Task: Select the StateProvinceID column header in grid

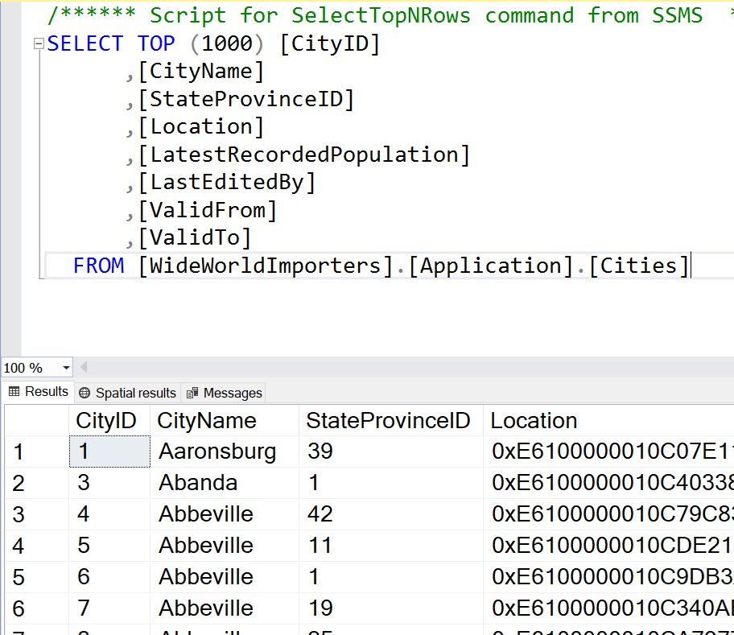Action: tap(391, 421)
